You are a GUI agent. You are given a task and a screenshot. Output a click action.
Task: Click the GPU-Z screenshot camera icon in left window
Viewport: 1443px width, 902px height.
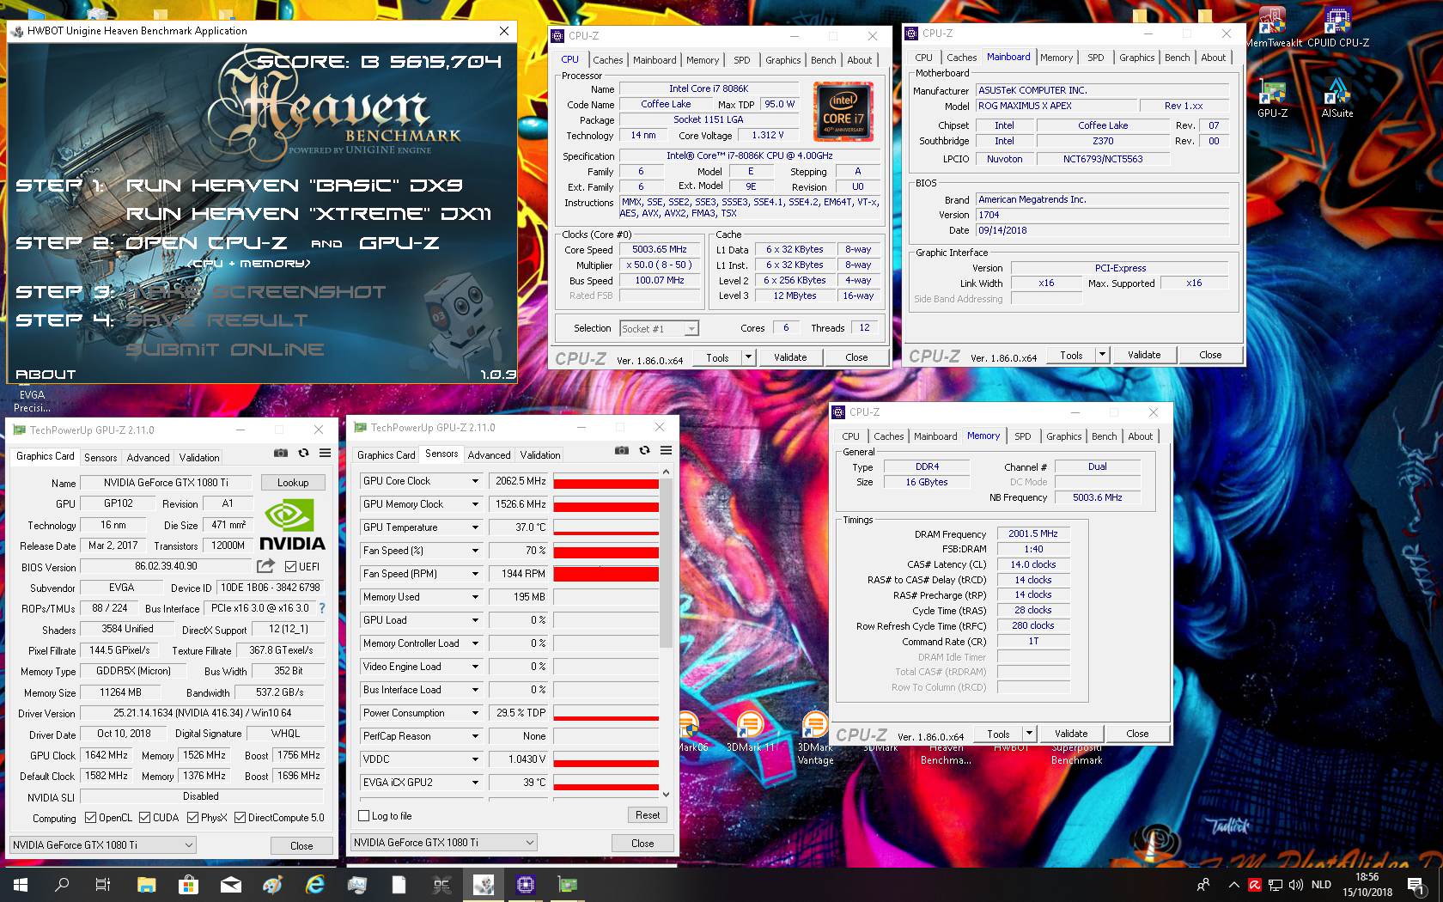tap(281, 453)
